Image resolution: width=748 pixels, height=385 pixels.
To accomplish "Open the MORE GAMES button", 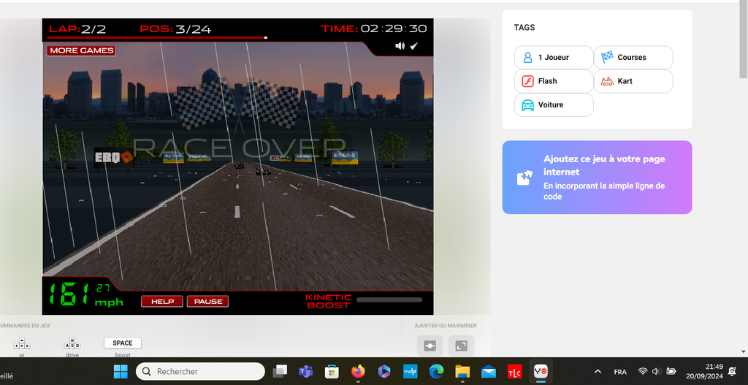I will tap(81, 50).
